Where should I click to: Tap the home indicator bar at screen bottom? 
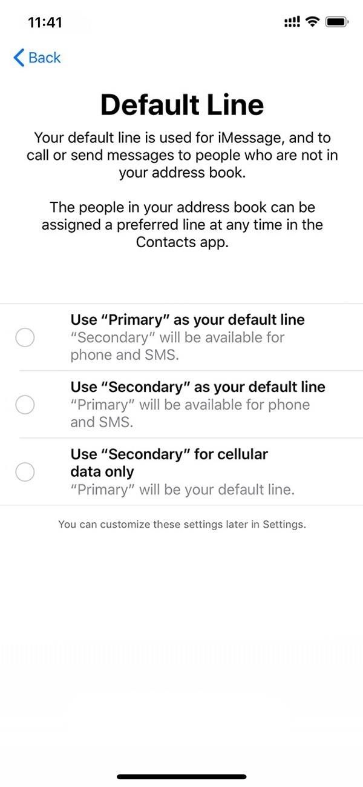coord(181,776)
